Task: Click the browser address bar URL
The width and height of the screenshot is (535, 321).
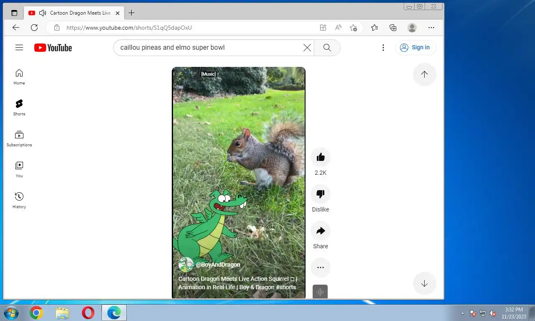Action: point(129,28)
